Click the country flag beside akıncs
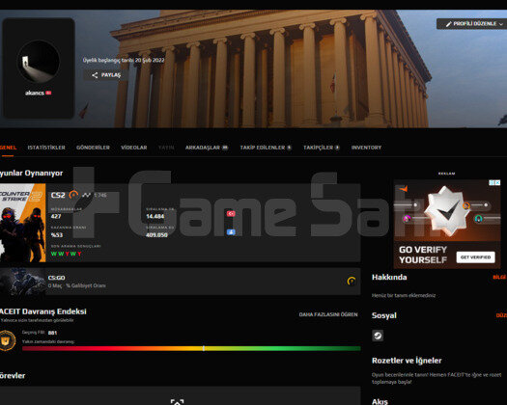Image resolution: width=507 pixels, height=405 pixels. (x=48, y=93)
